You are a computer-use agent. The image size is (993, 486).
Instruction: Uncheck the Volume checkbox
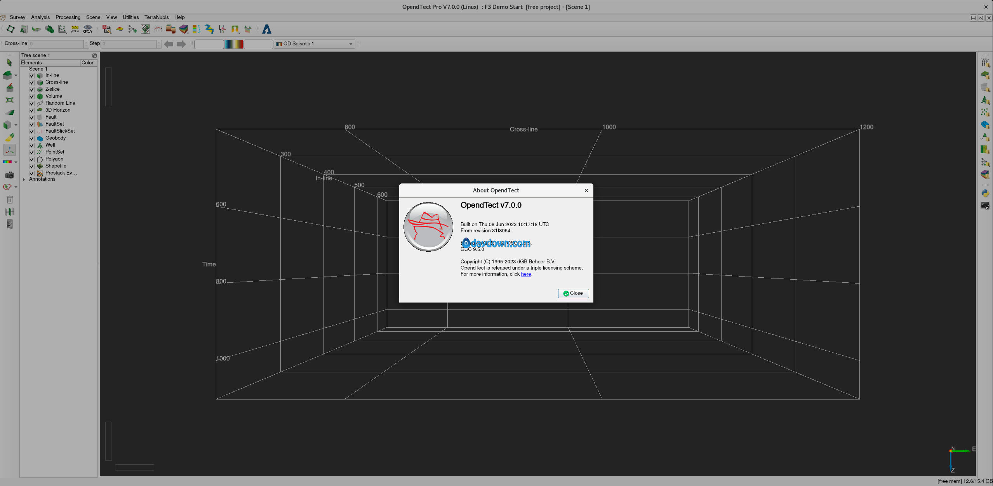coord(32,97)
